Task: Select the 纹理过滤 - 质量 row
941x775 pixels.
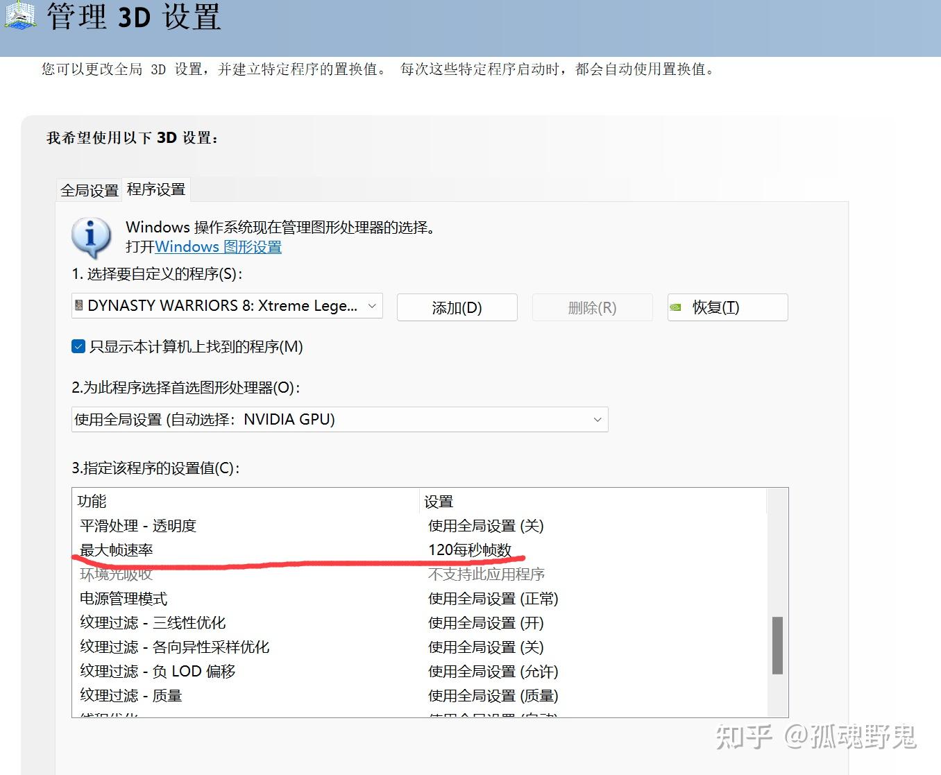Action: point(419,696)
